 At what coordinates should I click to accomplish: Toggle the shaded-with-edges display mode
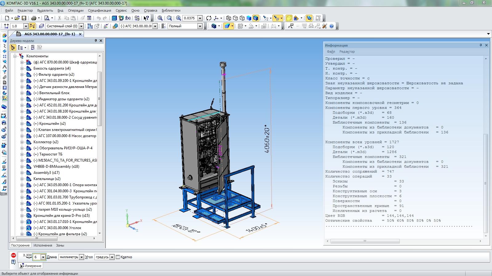256,18
